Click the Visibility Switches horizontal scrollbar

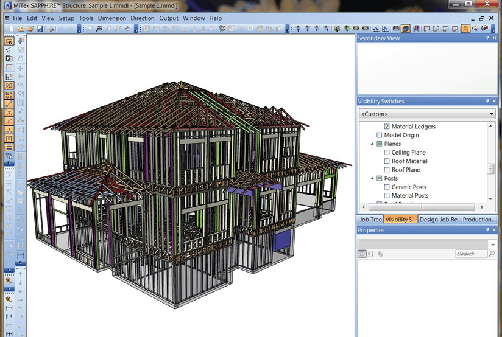point(422,207)
